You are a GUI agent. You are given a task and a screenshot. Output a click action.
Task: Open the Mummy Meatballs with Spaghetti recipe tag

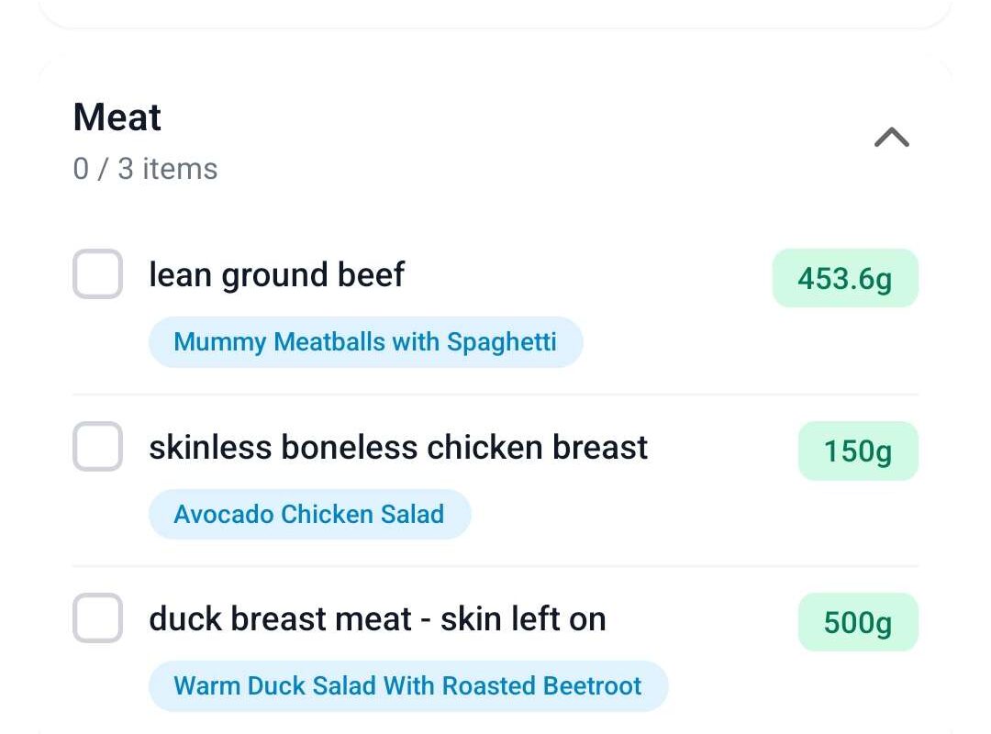[x=365, y=342]
